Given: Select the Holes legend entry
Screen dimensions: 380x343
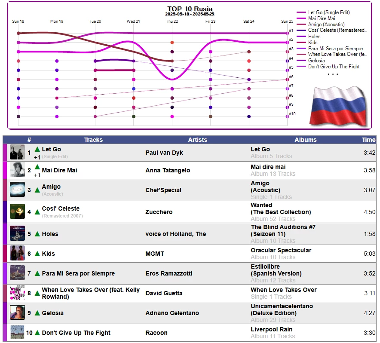Looking at the screenshot, I should coord(309,37).
